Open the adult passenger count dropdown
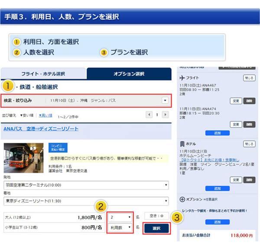Screen dimensions: 260x249 tap(120, 216)
